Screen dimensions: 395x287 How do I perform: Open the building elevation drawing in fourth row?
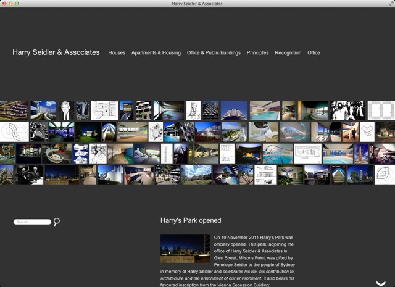pos(265,175)
